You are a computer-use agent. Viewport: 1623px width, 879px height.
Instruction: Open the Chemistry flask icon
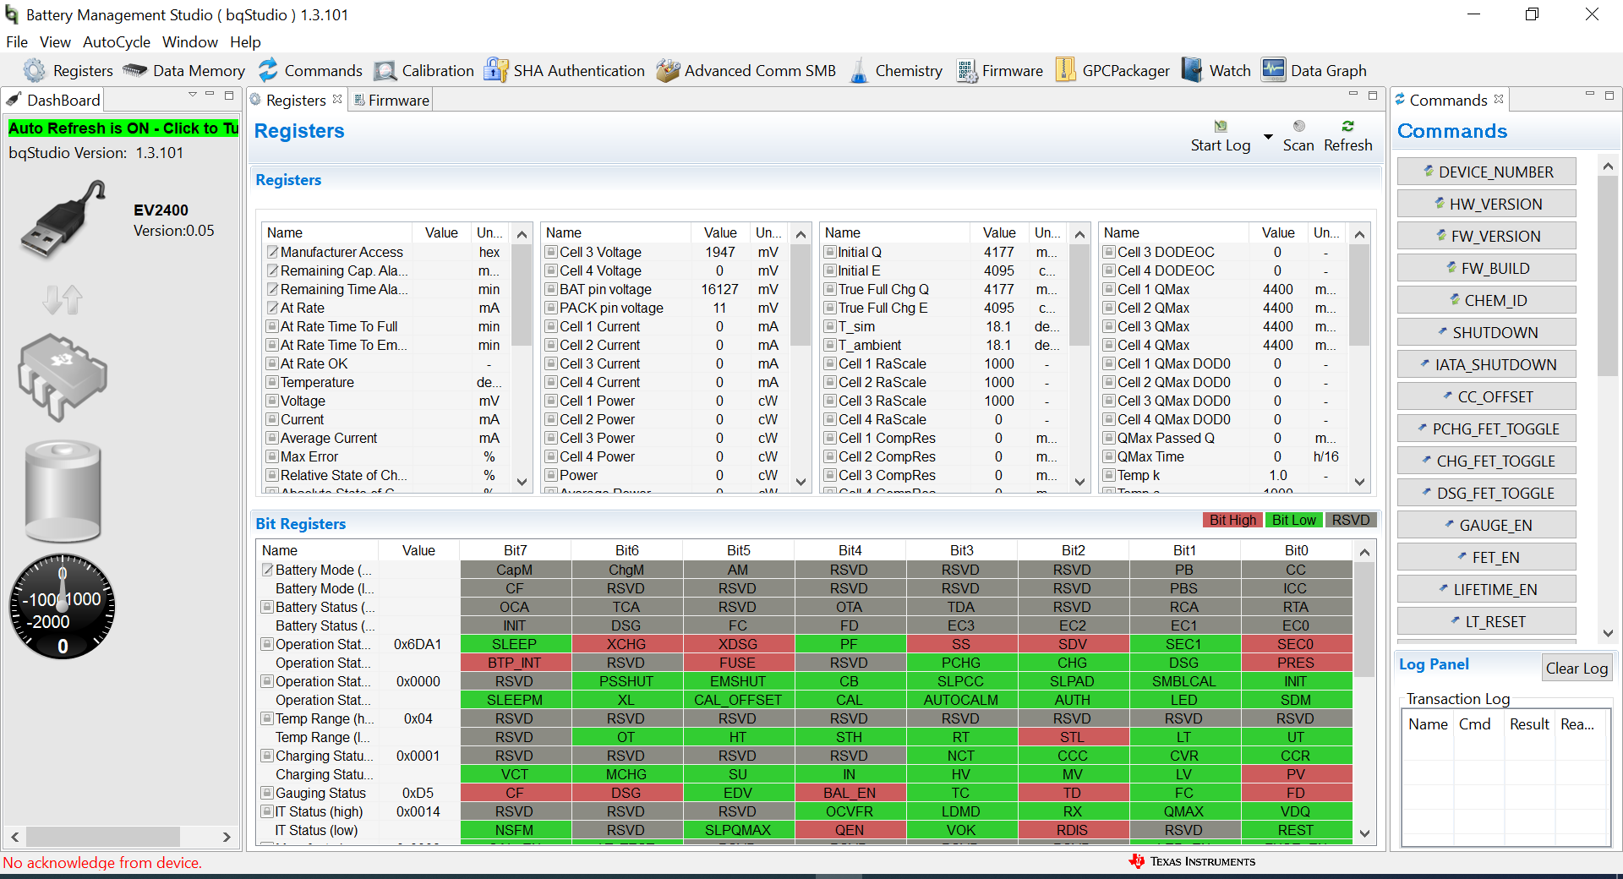[x=859, y=70]
